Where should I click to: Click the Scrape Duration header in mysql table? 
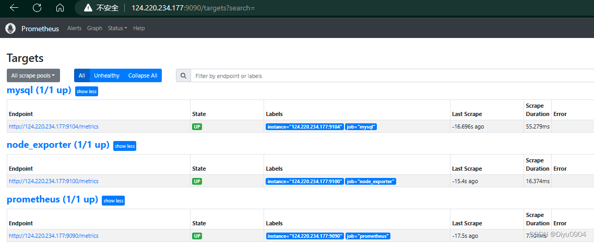tap(538, 110)
